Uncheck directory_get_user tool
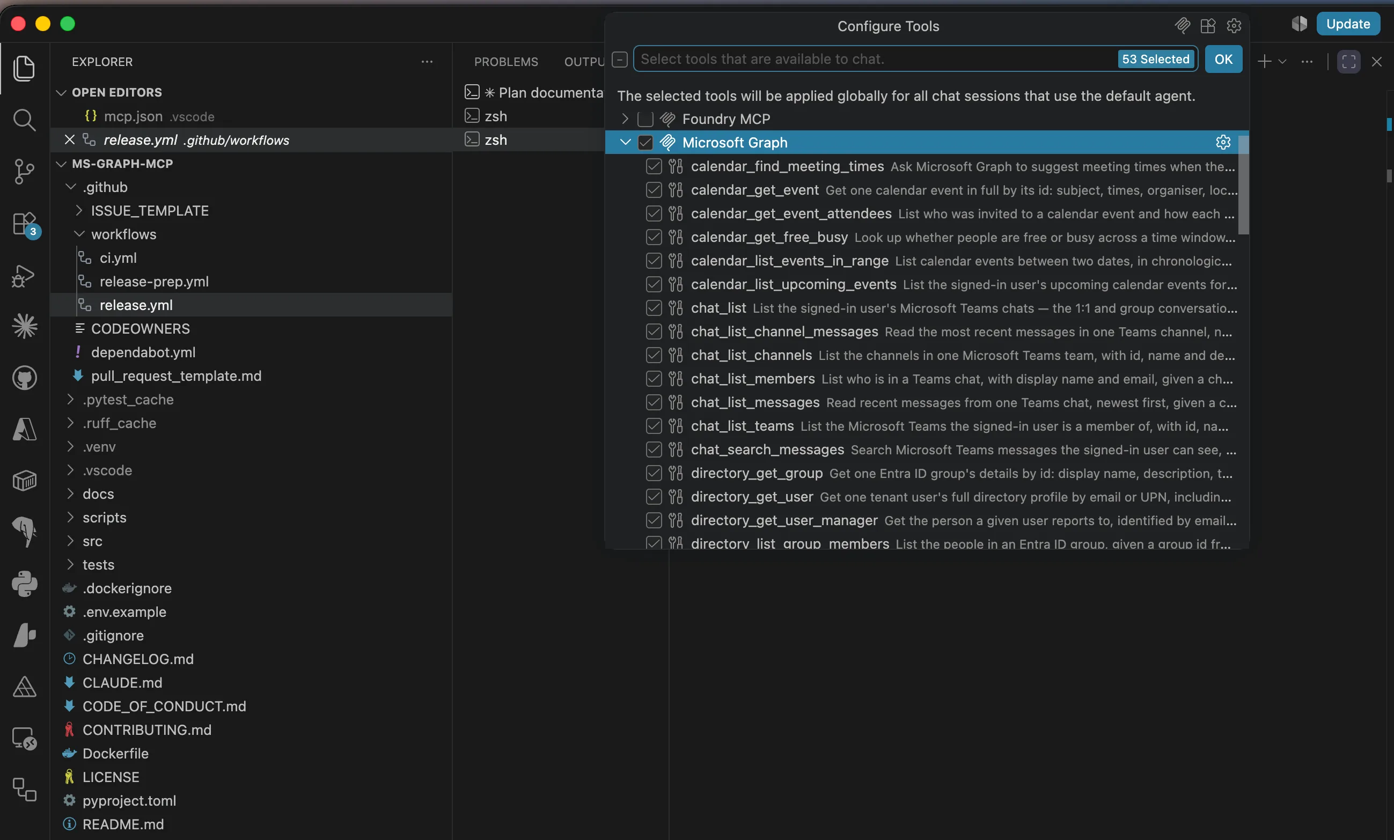Image resolution: width=1394 pixels, height=840 pixels. click(654, 497)
